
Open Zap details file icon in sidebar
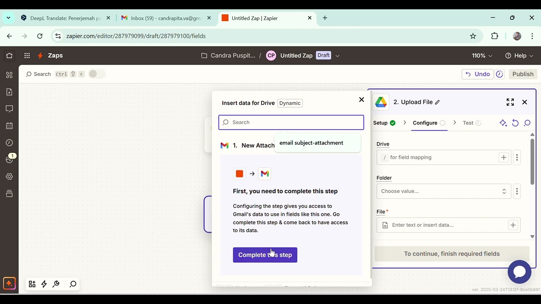tap(9, 92)
